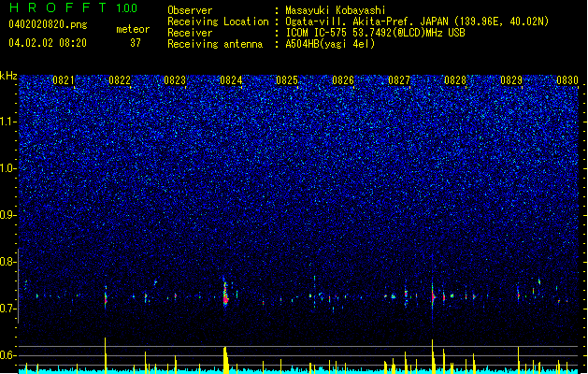Click the 1.0 kHz axis label
The height and width of the screenshot is (374, 588).
(x=8, y=168)
